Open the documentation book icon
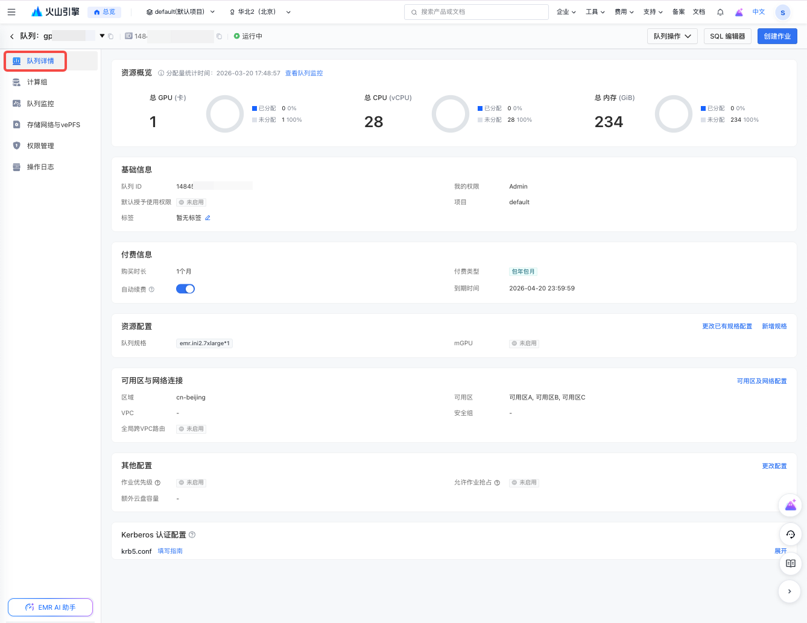807x623 pixels. pos(790,563)
